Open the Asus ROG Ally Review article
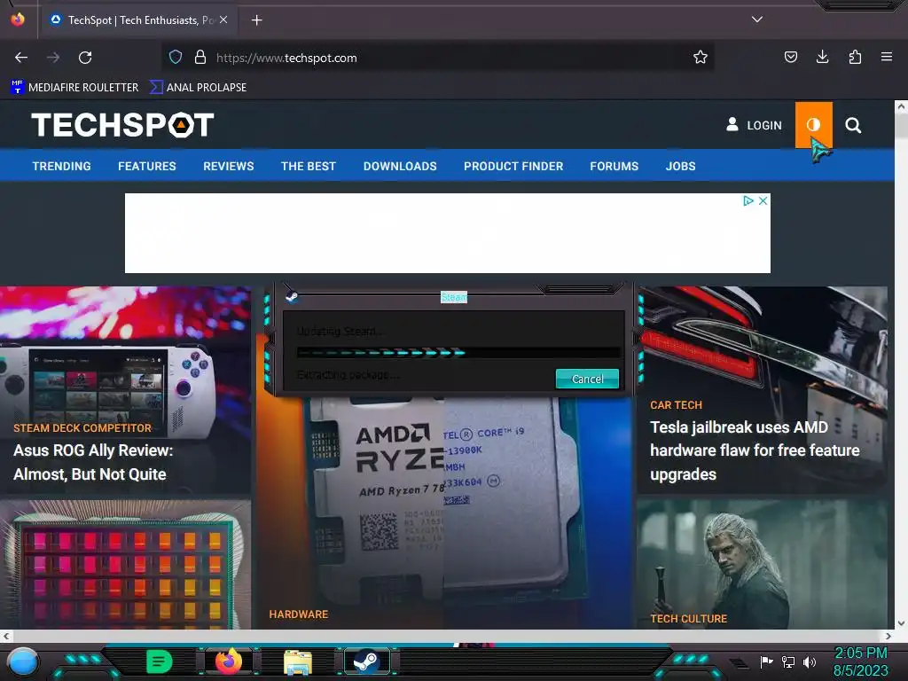908x681 pixels. point(92,462)
